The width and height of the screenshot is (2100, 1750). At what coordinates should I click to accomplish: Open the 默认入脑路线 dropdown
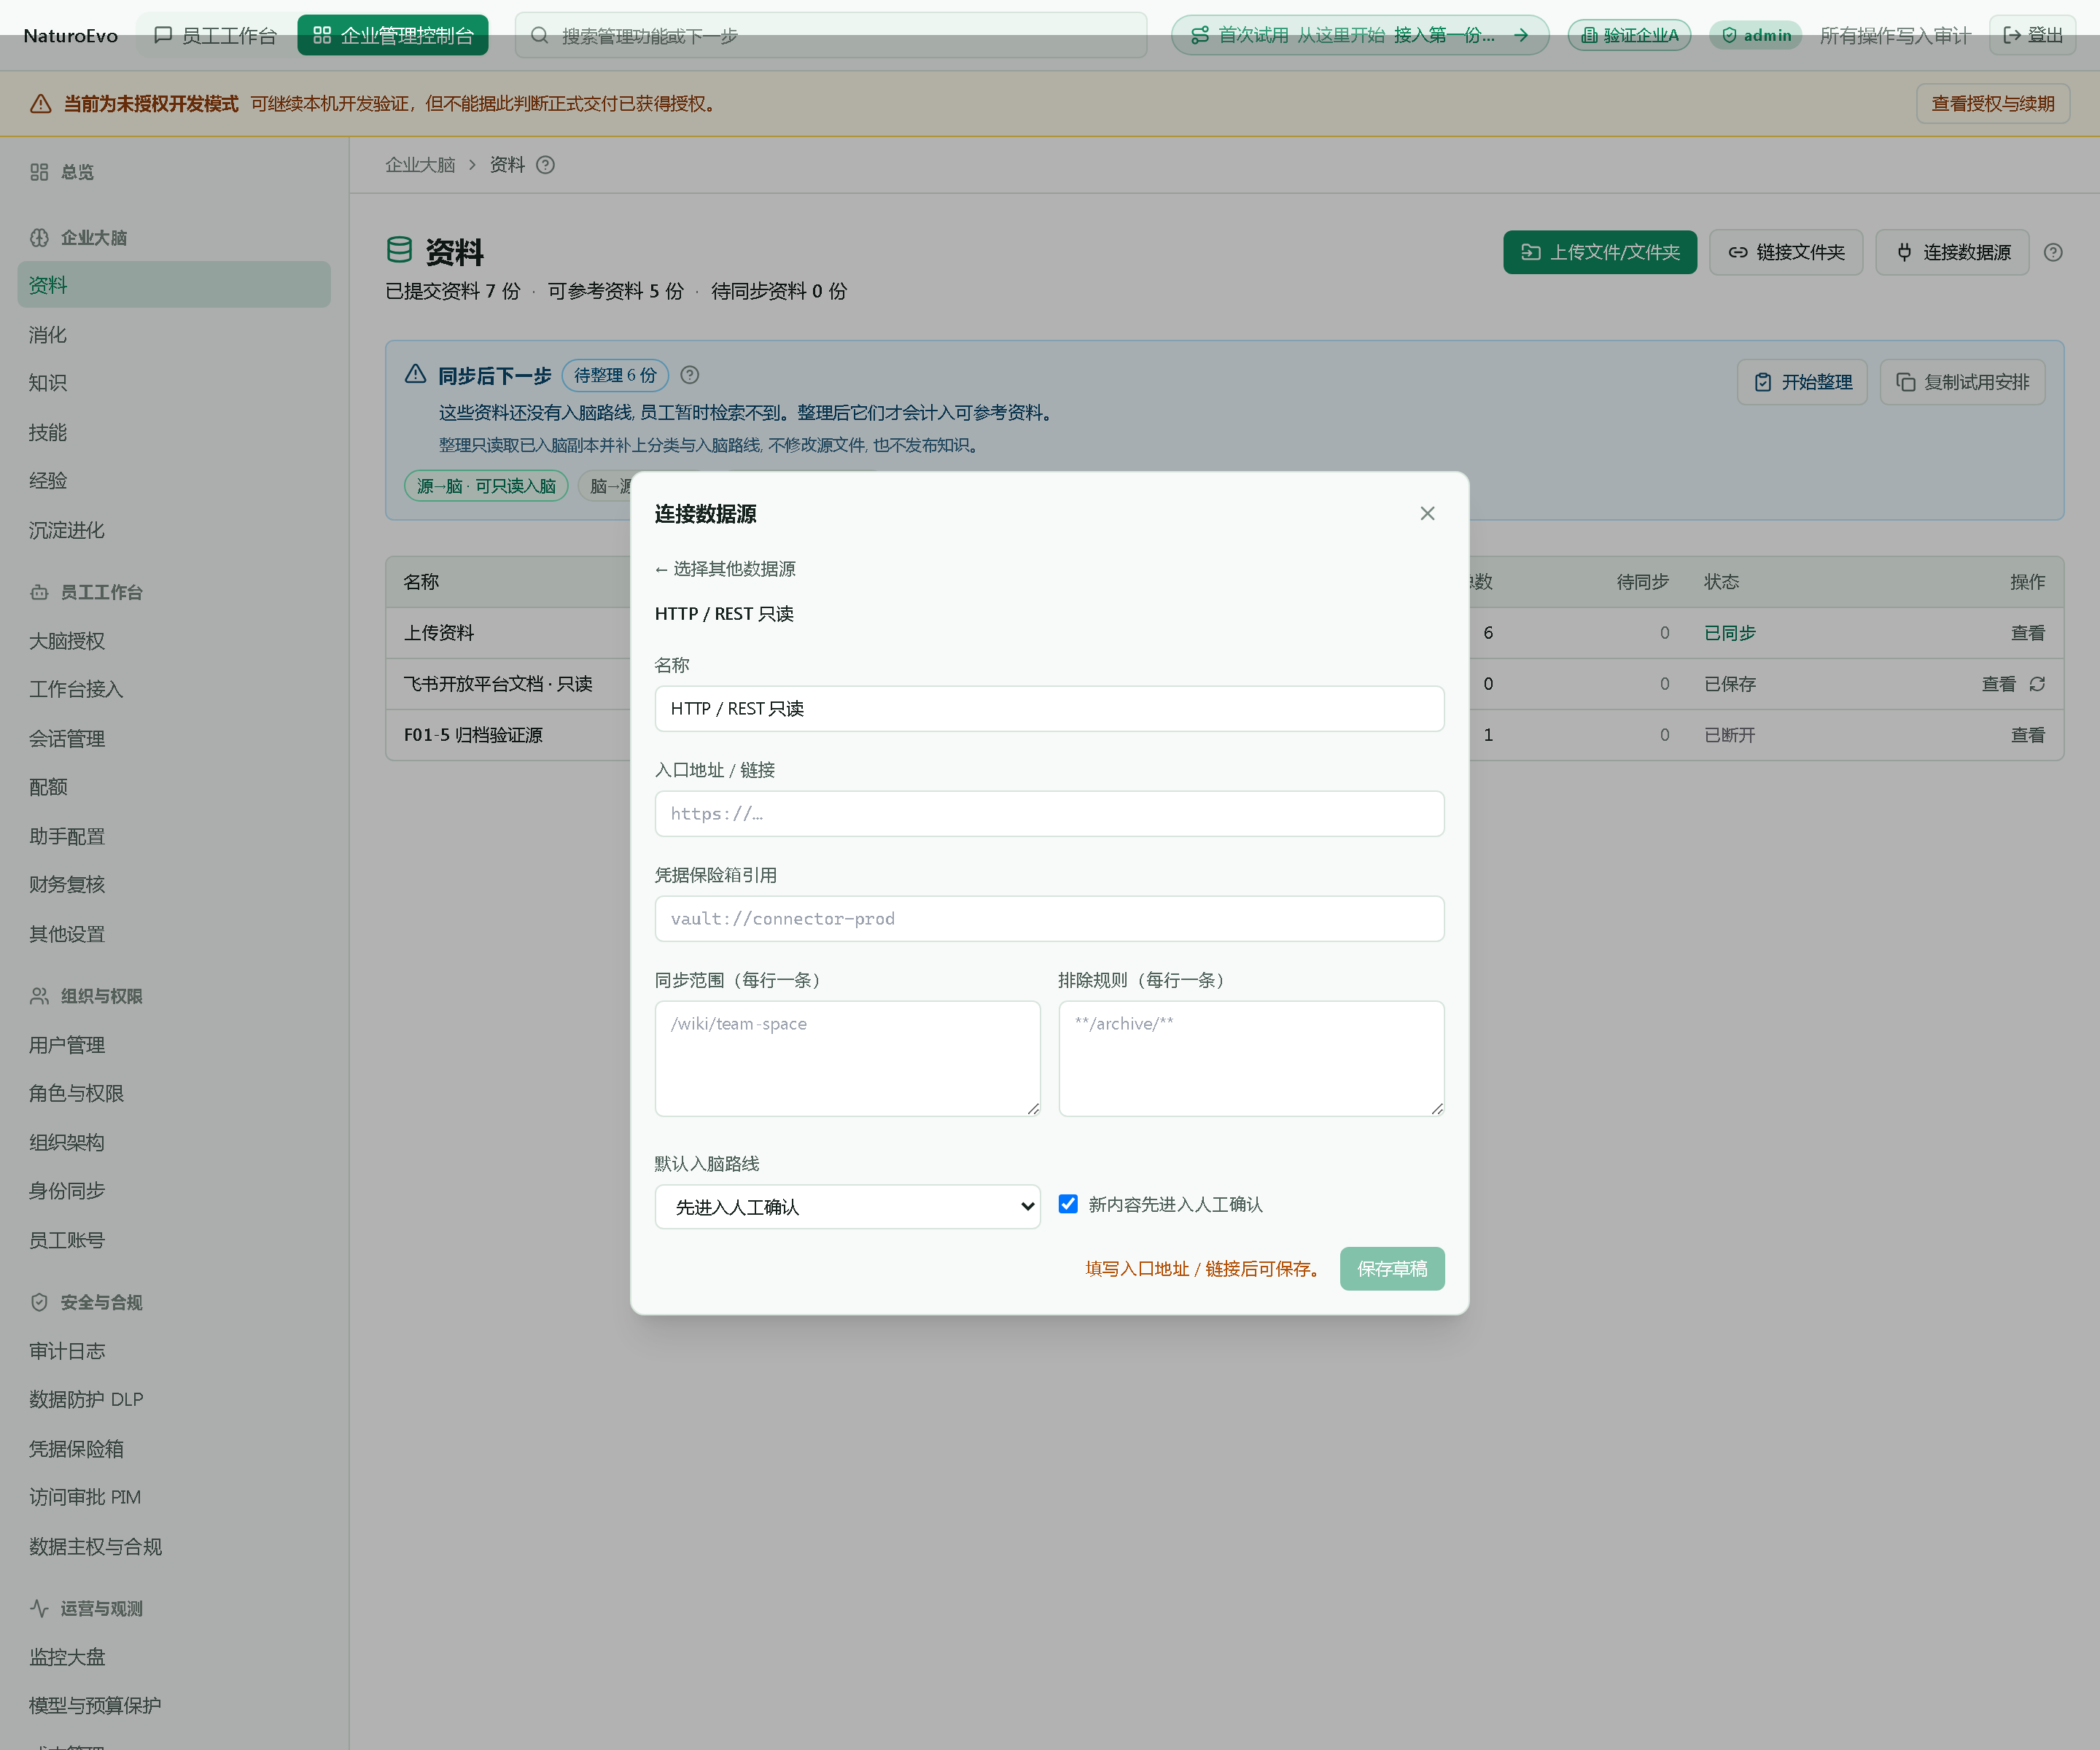click(x=847, y=1207)
